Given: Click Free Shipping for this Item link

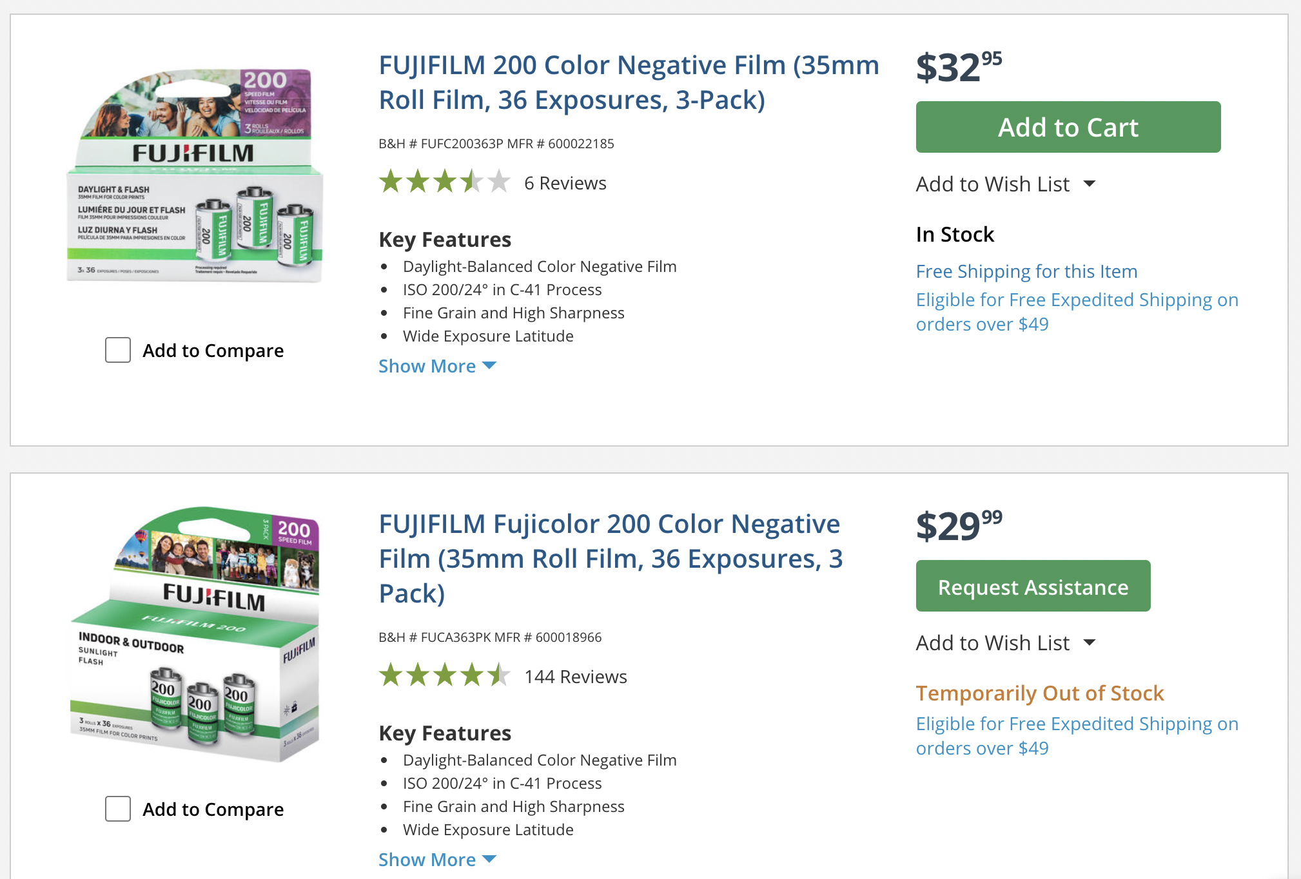Looking at the screenshot, I should [x=1026, y=271].
